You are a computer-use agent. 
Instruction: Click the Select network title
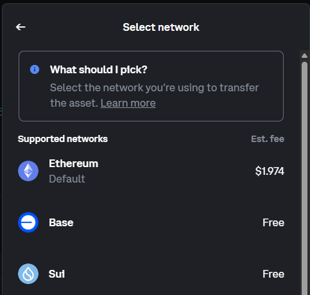point(161,27)
